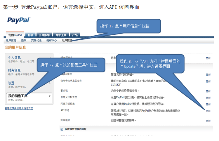
Task: Open 个人信息 in the sidebar
Action: pyautogui.click(x=14, y=58)
